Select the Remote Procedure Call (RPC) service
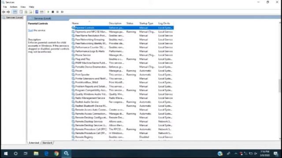Image resolution: width=282 pixels, height=158 pixels. tap(122, 129)
